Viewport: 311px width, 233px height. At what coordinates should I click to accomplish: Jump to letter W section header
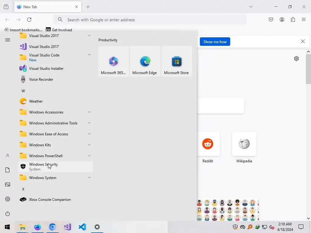[x=23, y=91]
